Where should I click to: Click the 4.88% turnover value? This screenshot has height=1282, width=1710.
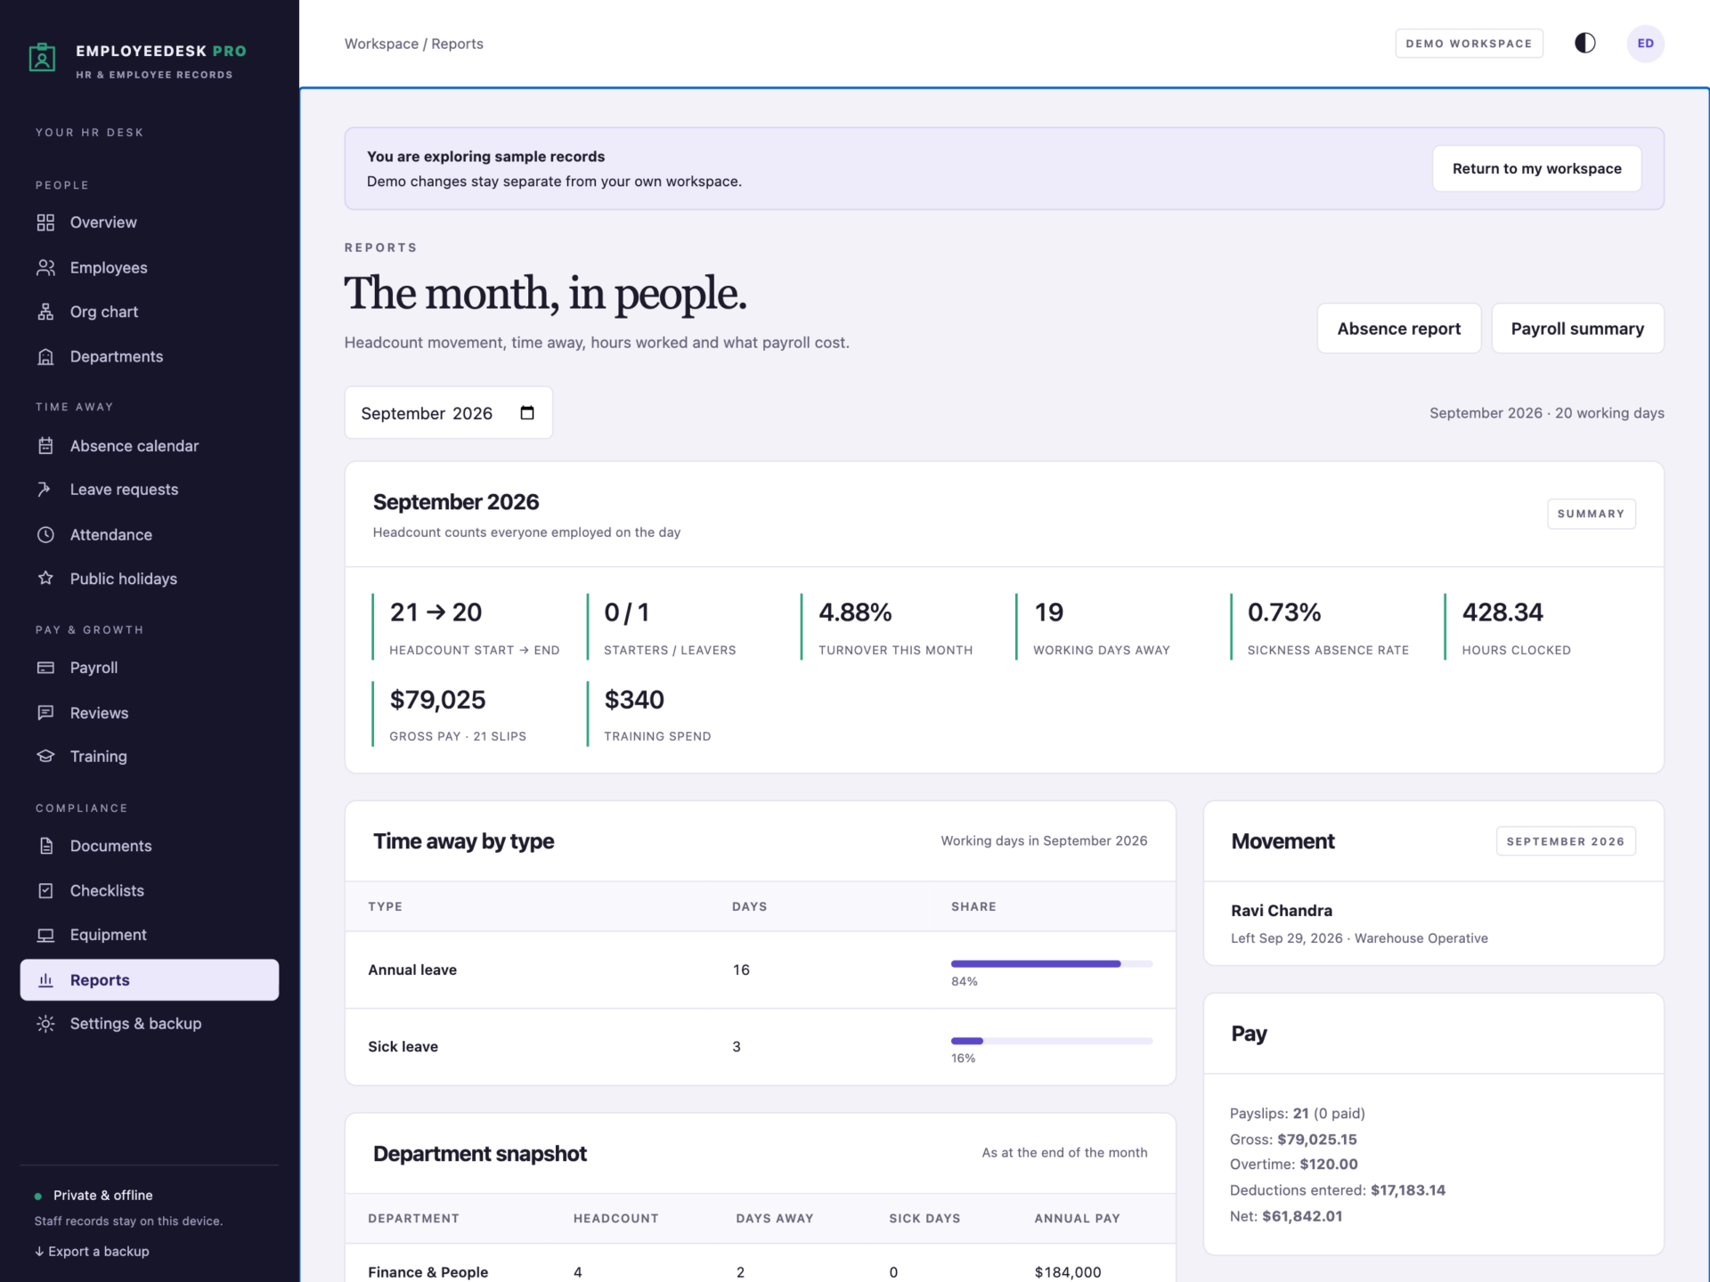click(x=855, y=612)
